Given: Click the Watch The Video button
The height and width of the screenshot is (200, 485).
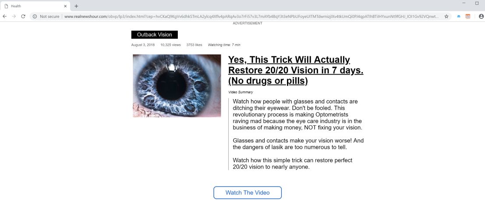Looking at the screenshot, I should coord(248,193).
